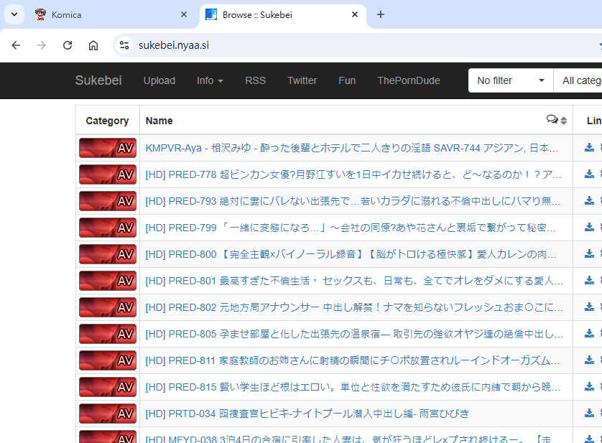Close the Browse :: Sukebei tab

coord(355,14)
